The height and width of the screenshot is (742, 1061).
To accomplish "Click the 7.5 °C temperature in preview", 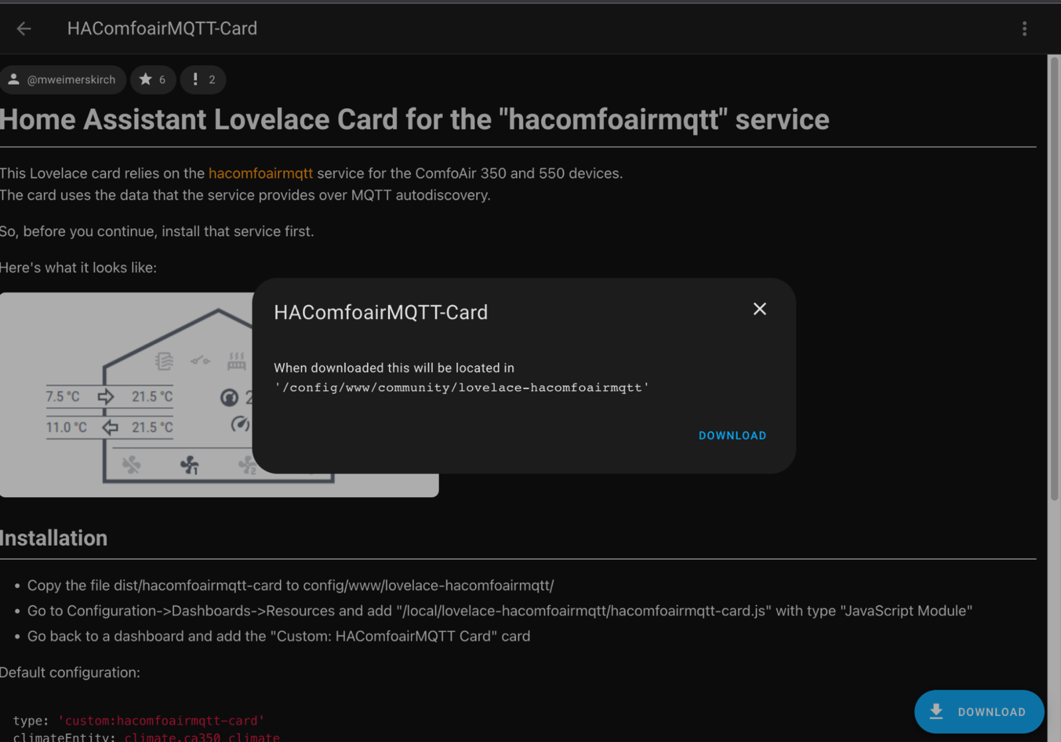I will 63,397.
